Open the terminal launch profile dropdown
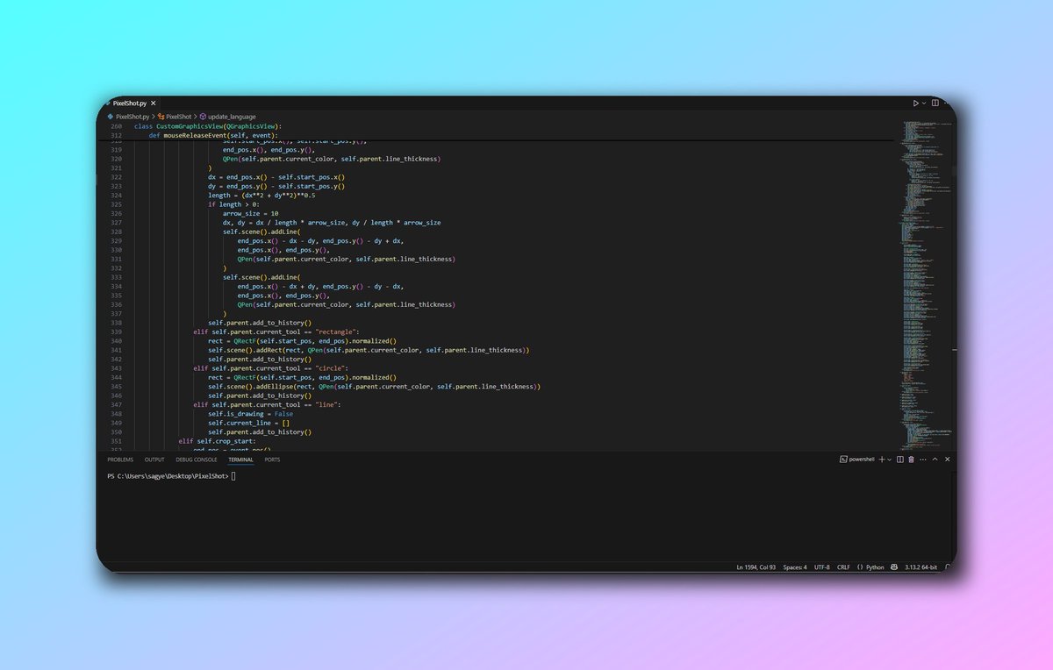 (890, 460)
